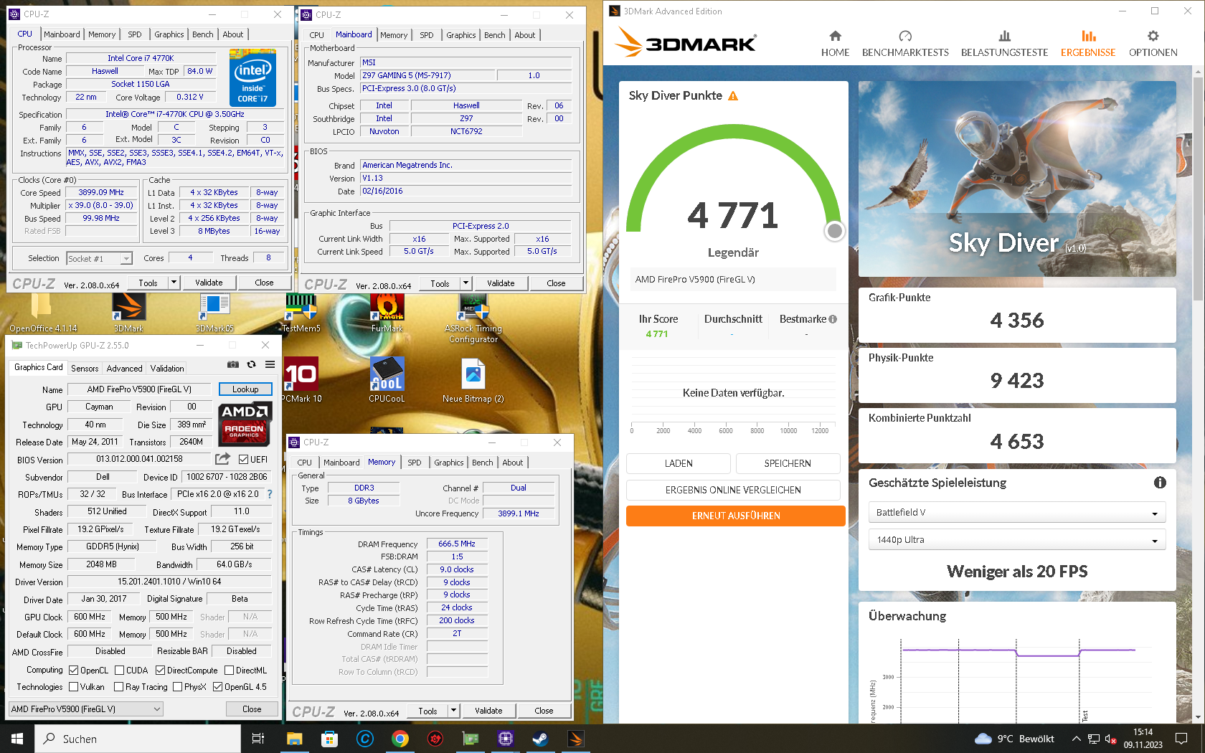Expand Tools dropdown arrow in CPU-Z CPU window
This screenshot has width=1205, height=753.
pyautogui.click(x=174, y=283)
